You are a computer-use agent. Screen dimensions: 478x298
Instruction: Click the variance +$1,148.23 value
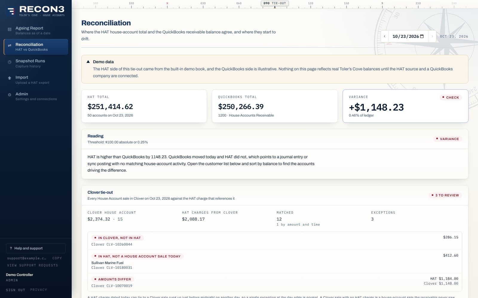376,107
